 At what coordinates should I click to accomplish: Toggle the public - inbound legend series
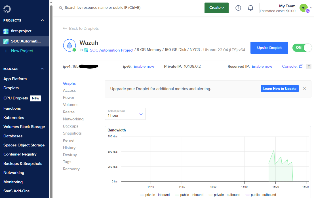189,195
